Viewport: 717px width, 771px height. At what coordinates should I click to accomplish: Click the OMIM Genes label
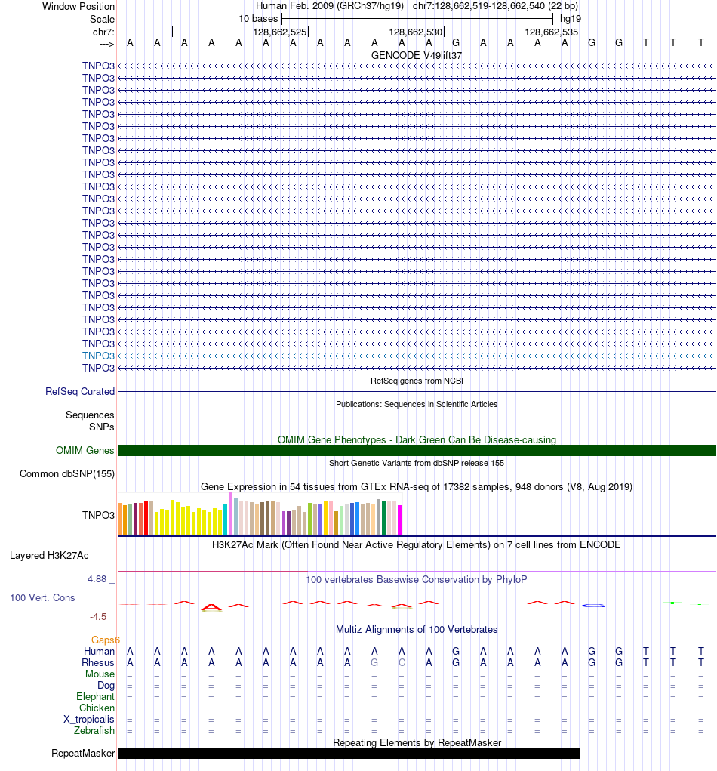85,450
